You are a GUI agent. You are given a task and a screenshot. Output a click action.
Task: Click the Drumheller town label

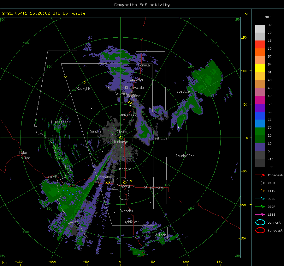pos(185,156)
